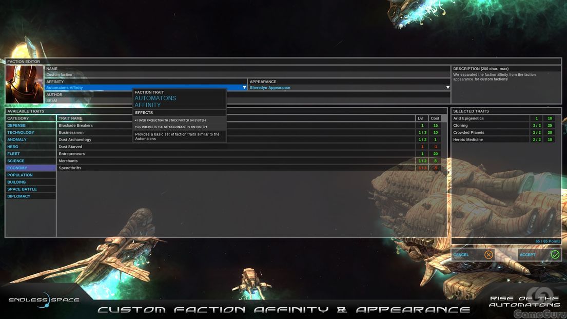Pick the Blockade Breakers trait

[236, 125]
